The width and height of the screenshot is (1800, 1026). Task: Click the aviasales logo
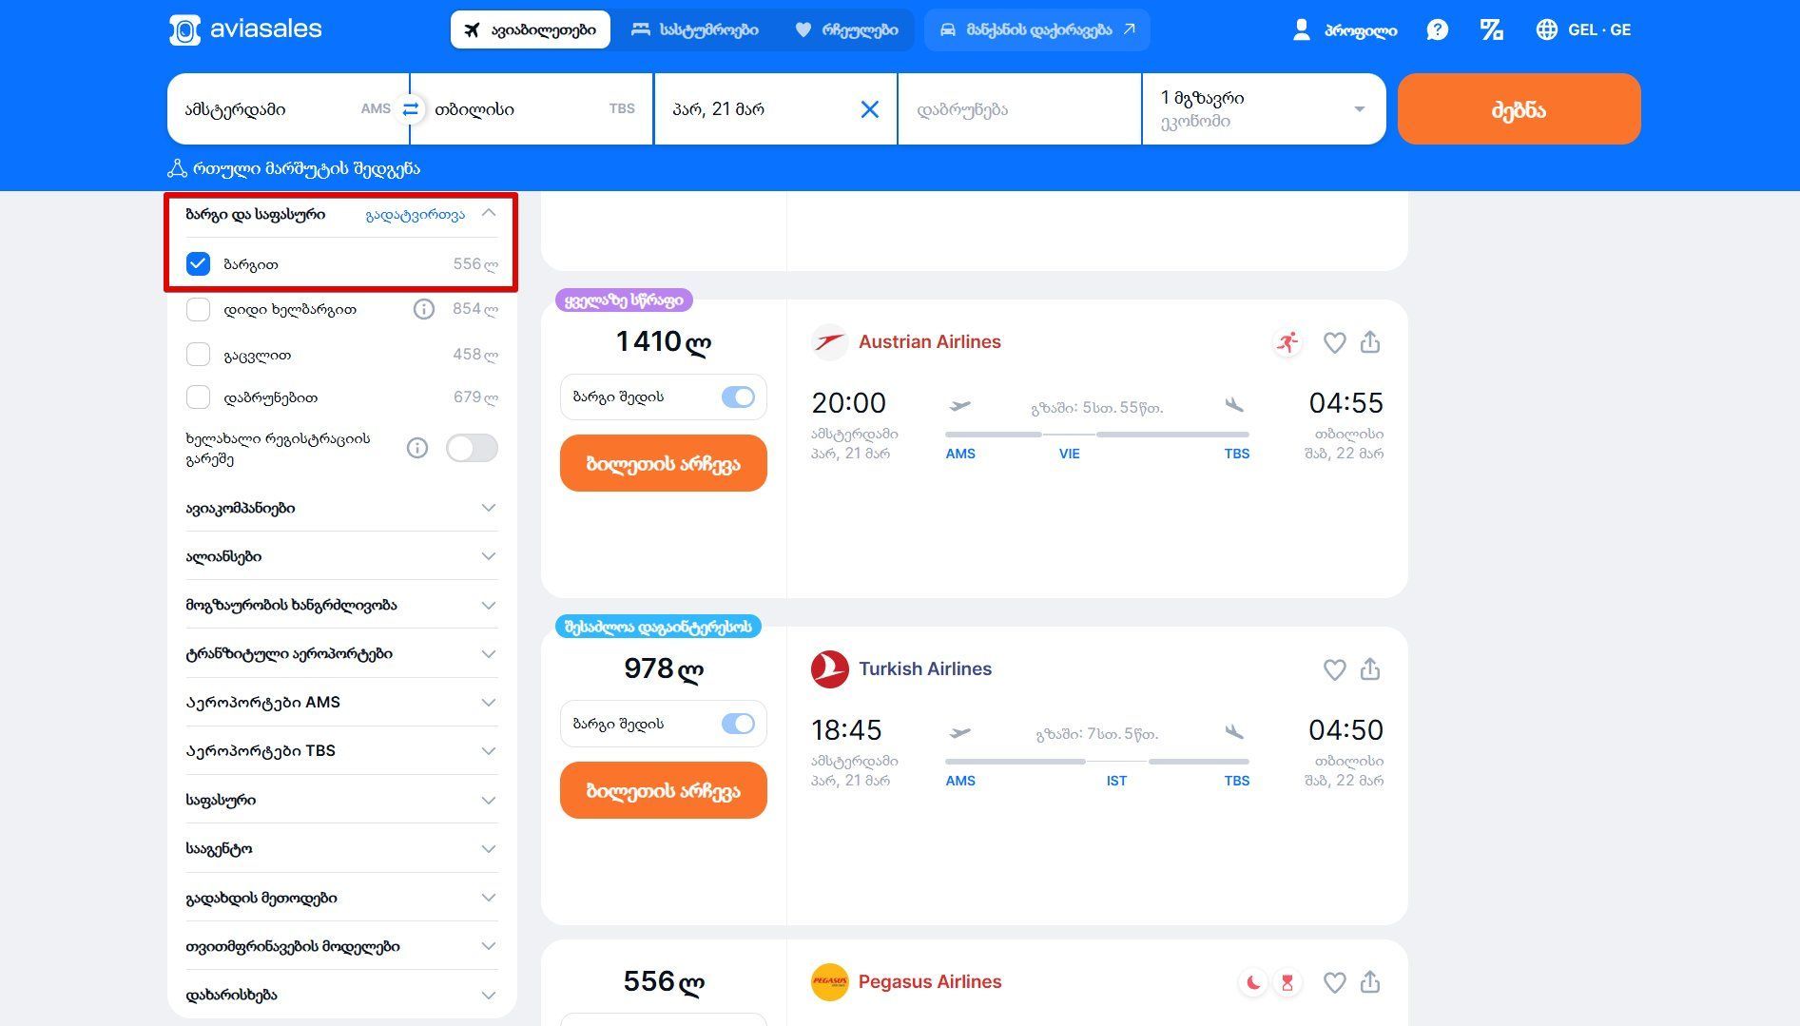(x=245, y=29)
